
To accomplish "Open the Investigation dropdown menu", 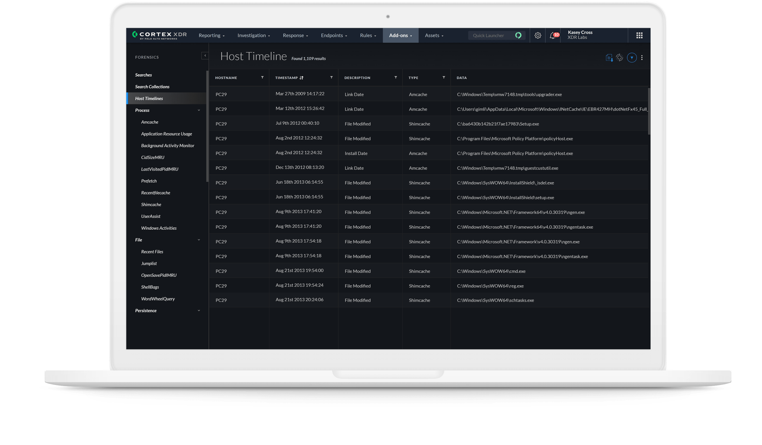I will point(253,35).
